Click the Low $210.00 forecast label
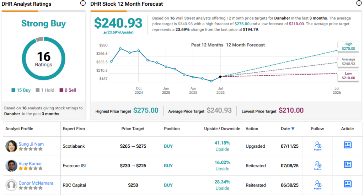 click(348, 76)
